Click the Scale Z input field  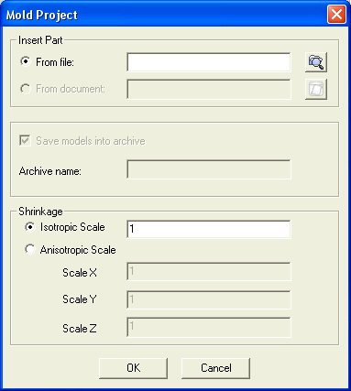point(209,328)
